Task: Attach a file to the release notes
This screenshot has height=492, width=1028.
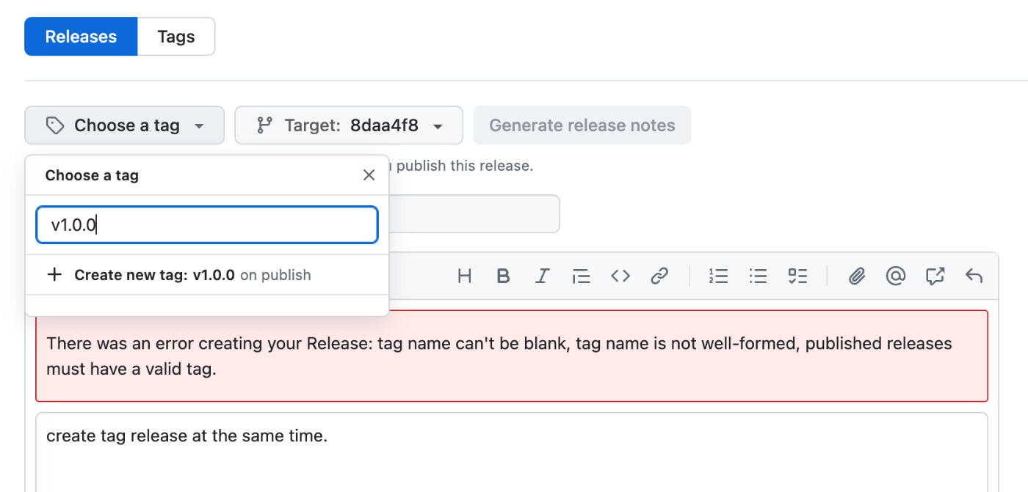Action: pyautogui.click(x=856, y=276)
